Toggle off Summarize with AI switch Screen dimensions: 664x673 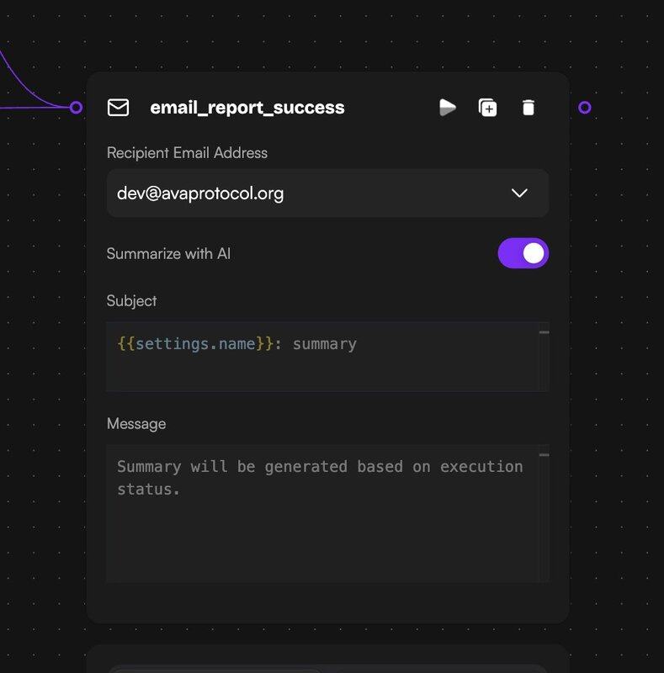[523, 253]
